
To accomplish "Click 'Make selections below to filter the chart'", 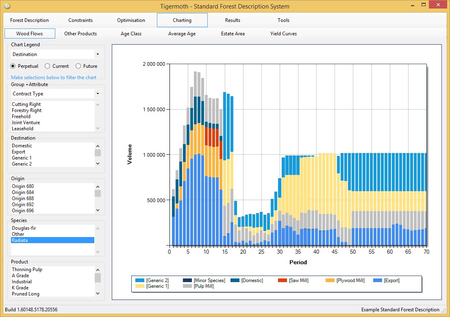I will (54, 78).
